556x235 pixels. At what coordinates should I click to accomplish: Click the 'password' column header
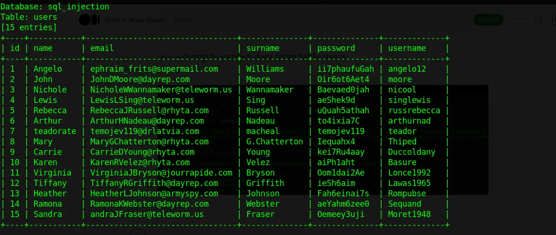pyautogui.click(x=336, y=48)
